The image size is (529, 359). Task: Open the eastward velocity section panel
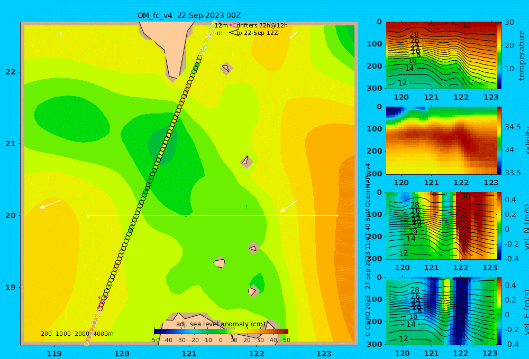point(441,311)
